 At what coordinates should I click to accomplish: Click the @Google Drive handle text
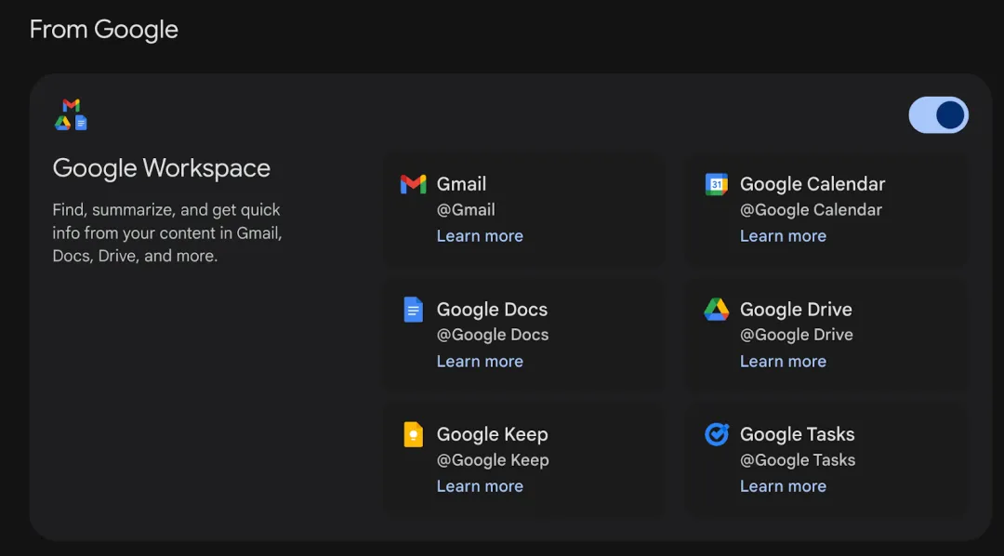797,335
